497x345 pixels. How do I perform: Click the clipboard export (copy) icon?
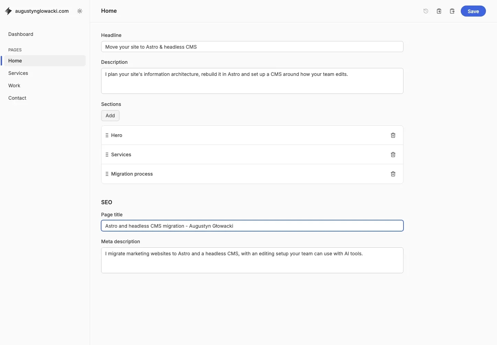point(452,11)
